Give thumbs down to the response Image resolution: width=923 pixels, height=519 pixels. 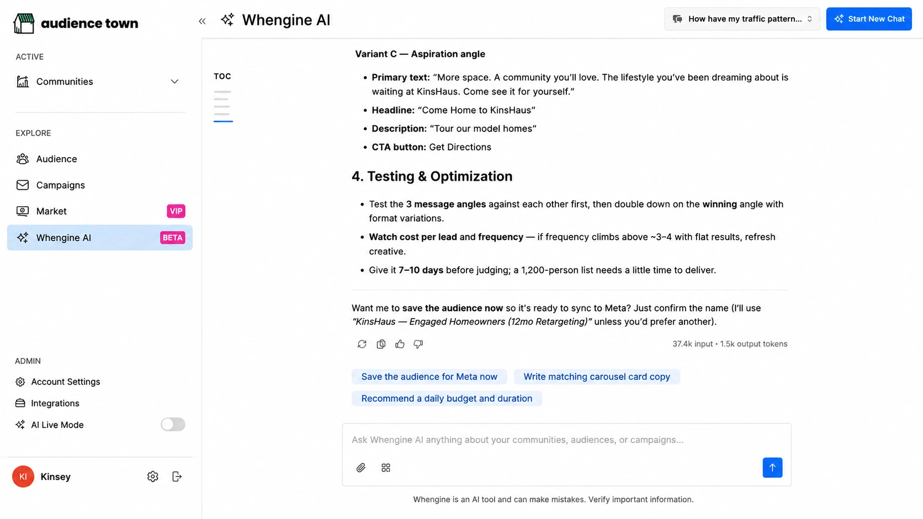(x=418, y=344)
